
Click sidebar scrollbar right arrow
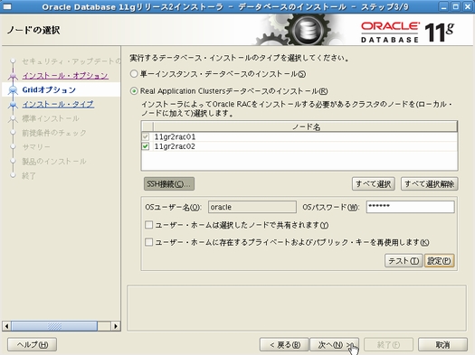[116, 326]
